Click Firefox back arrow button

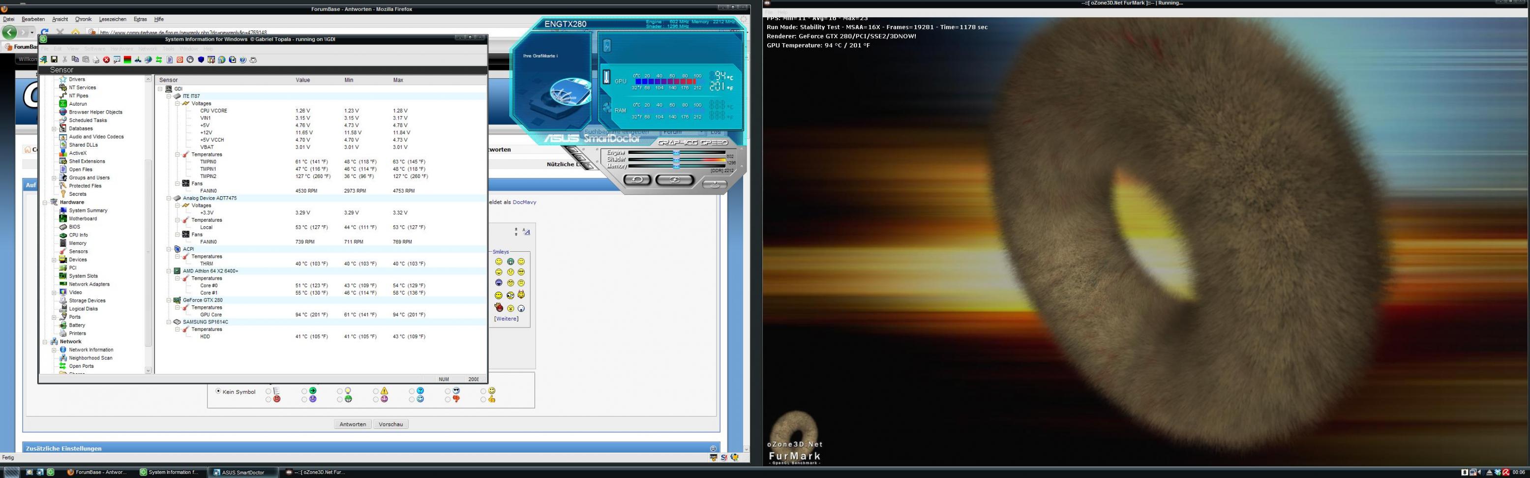click(x=9, y=32)
